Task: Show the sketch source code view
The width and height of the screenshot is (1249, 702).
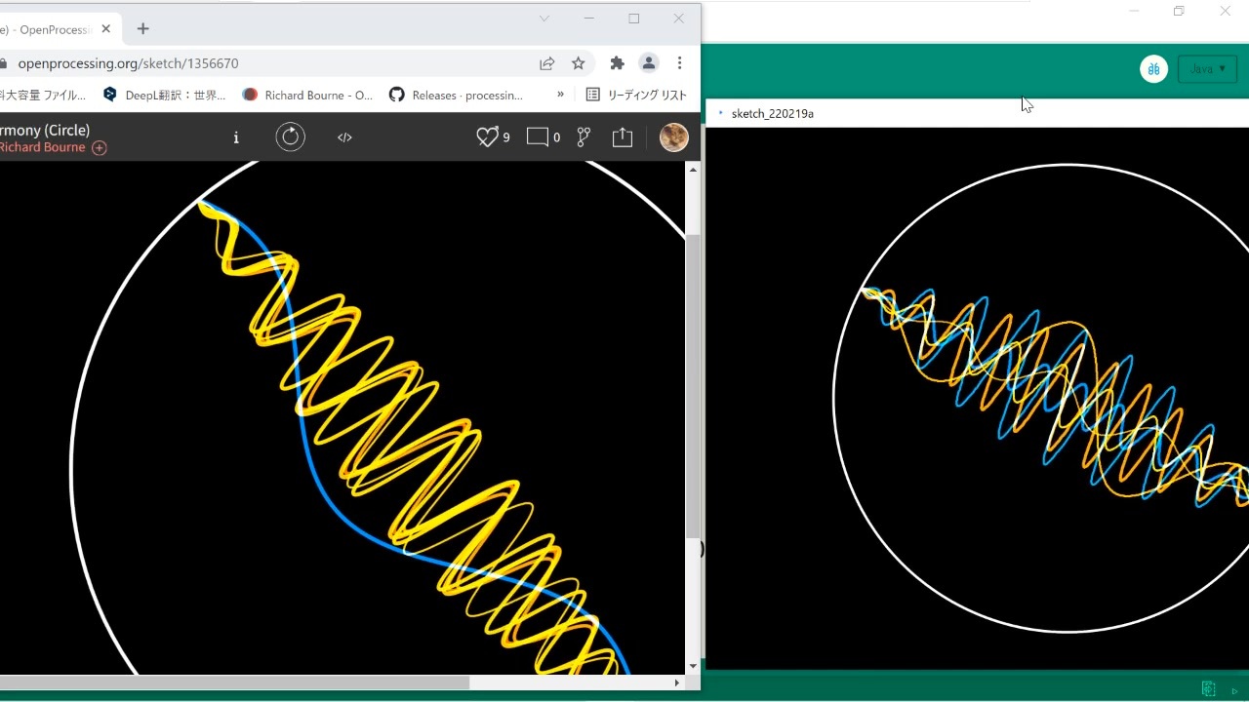Action: (x=344, y=137)
